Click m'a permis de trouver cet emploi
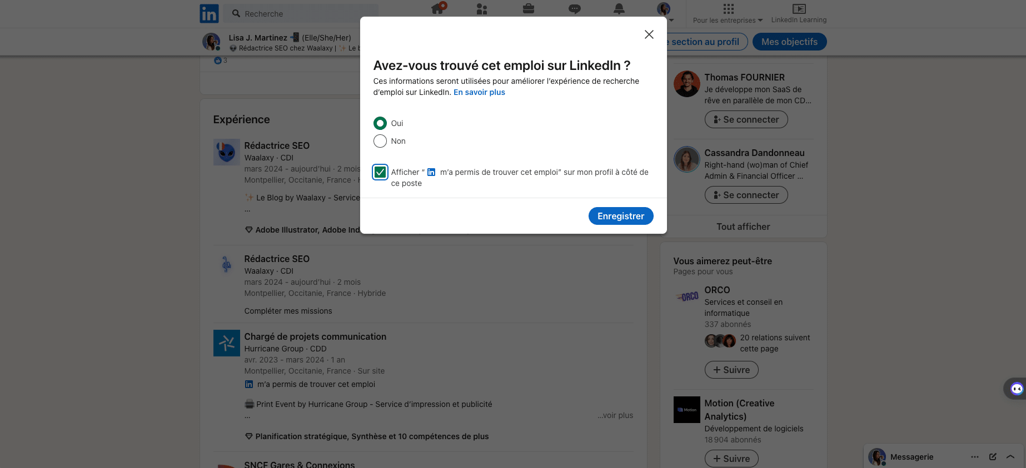Screen dimensions: 1026x468 pos(316,384)
